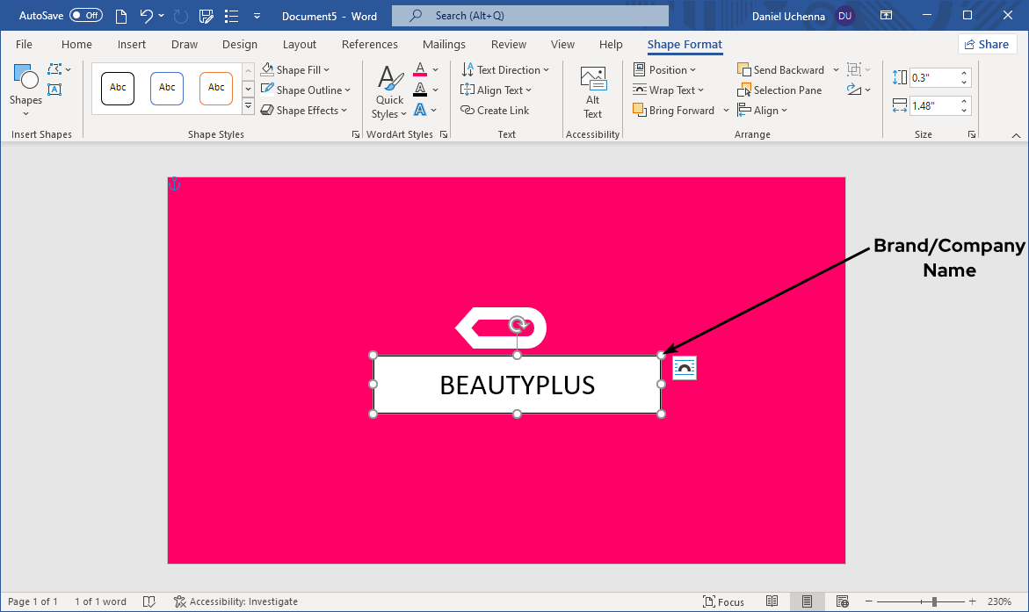Image resolution: width=1029 pixels, height=612 pixels.
Task: Click the Create Link icon
Action: [467, 111]
